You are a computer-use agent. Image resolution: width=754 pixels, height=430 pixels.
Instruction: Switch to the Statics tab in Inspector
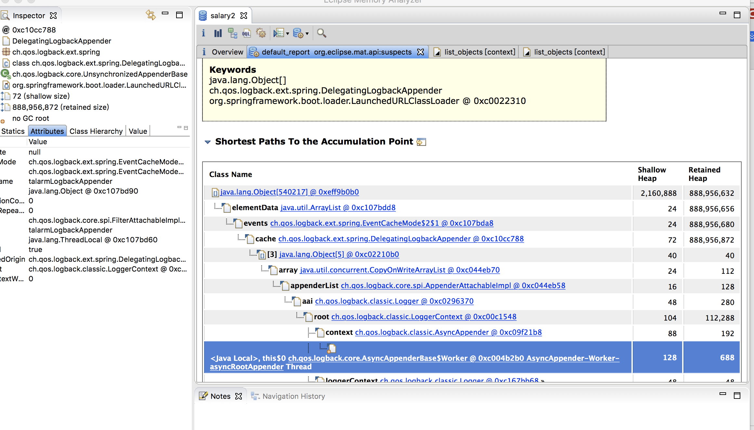click(x=13, y=131)
